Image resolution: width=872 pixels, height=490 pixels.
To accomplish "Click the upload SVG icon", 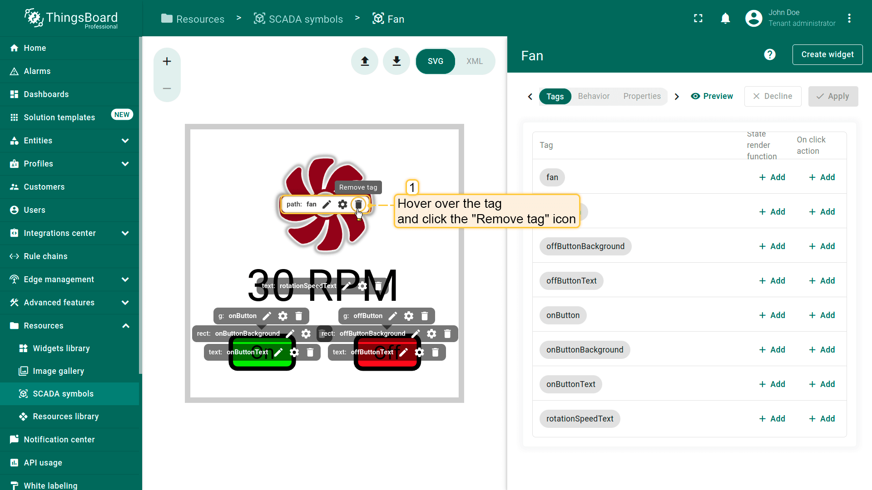I will click(365, 61).
